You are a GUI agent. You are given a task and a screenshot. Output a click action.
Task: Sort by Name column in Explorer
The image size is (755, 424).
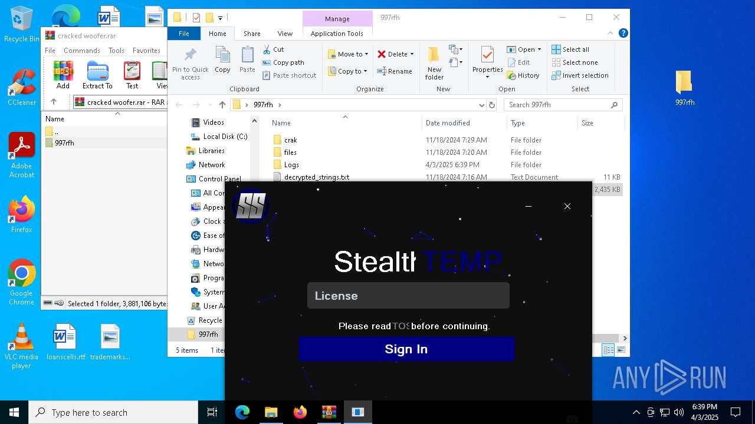tap(345, 123)
